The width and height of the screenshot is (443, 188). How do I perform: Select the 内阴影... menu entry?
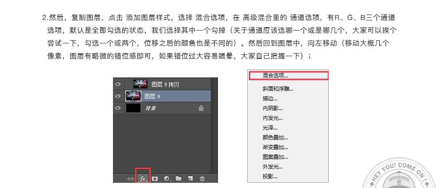272,108
